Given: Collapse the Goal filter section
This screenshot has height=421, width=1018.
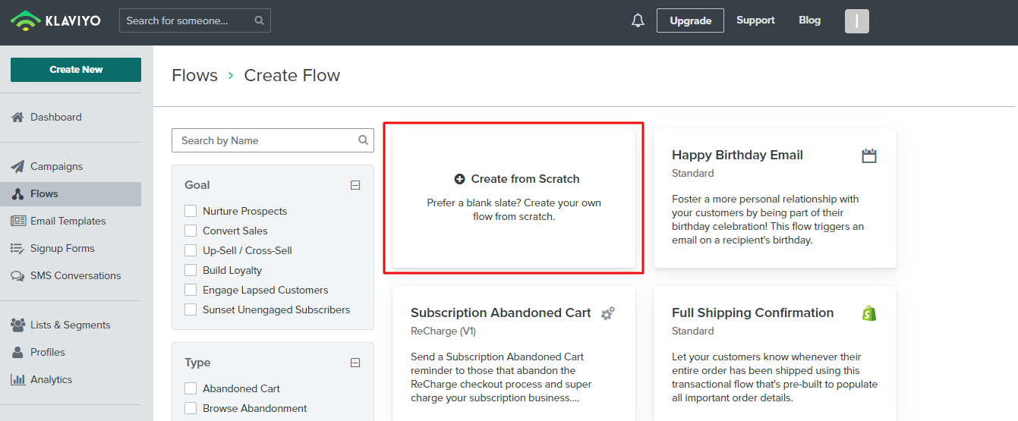Looking at the screenshot, I should pyautogui.click(x=355, y=185).
